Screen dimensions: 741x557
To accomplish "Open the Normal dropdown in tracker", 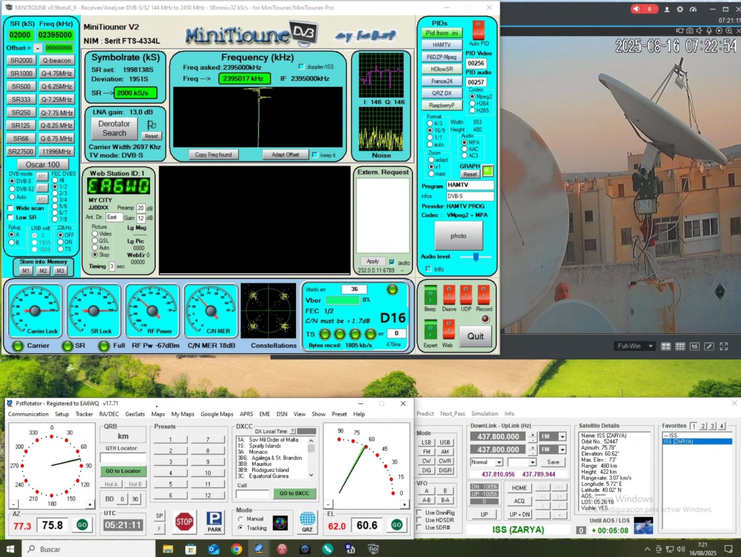I will pos(499,462).
